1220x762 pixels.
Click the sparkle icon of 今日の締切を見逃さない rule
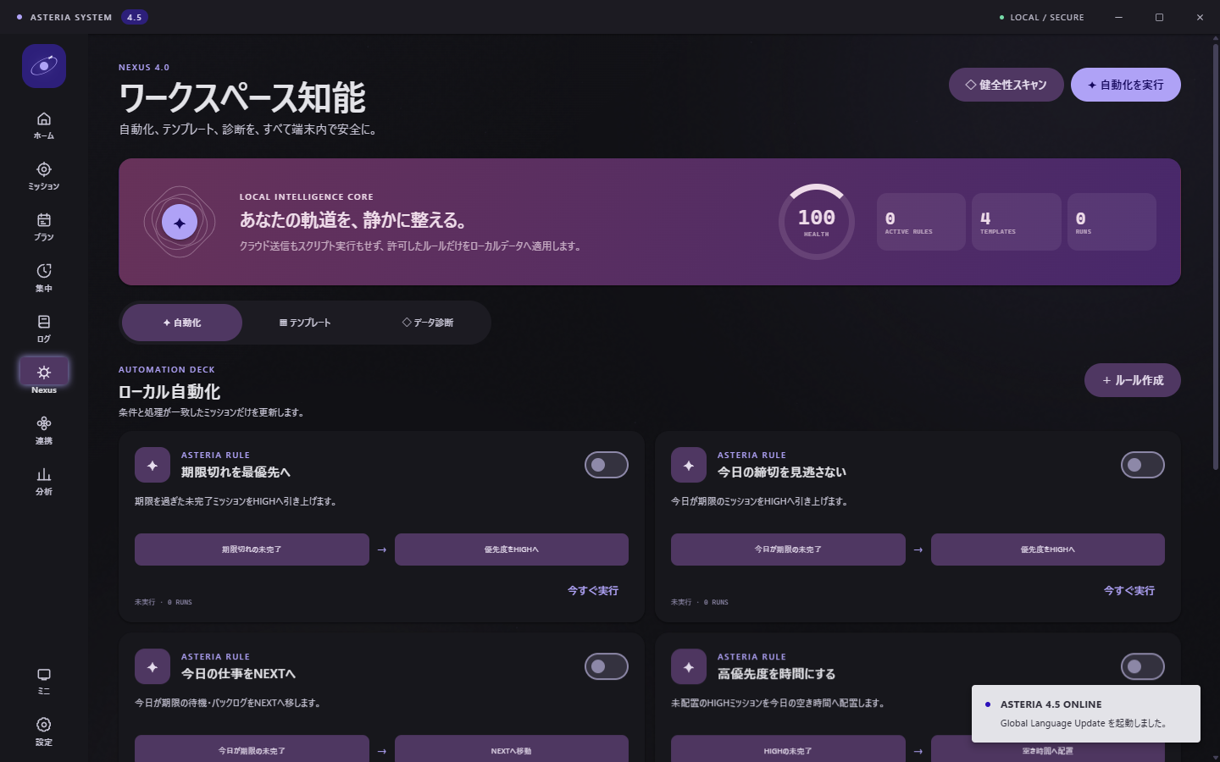click(x=689, y=465)
